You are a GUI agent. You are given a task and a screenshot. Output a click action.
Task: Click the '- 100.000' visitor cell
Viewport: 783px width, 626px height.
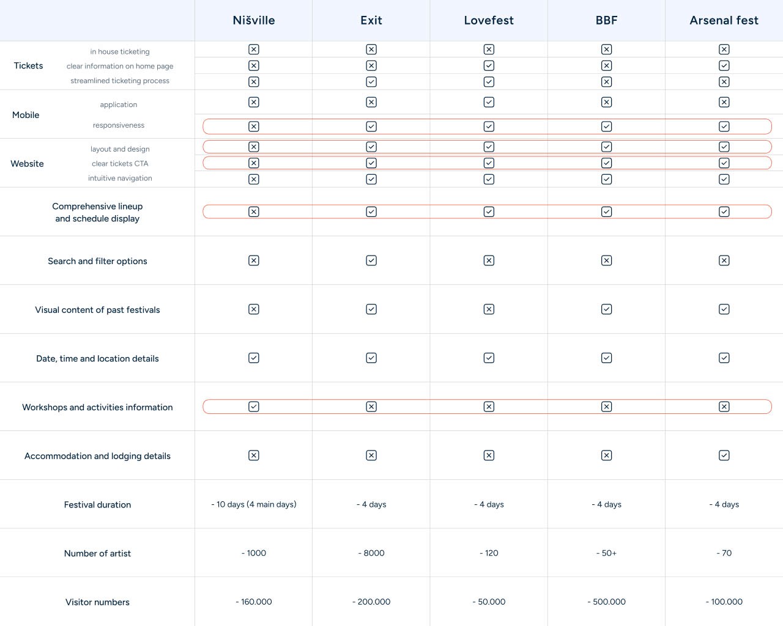pos(724,602)
